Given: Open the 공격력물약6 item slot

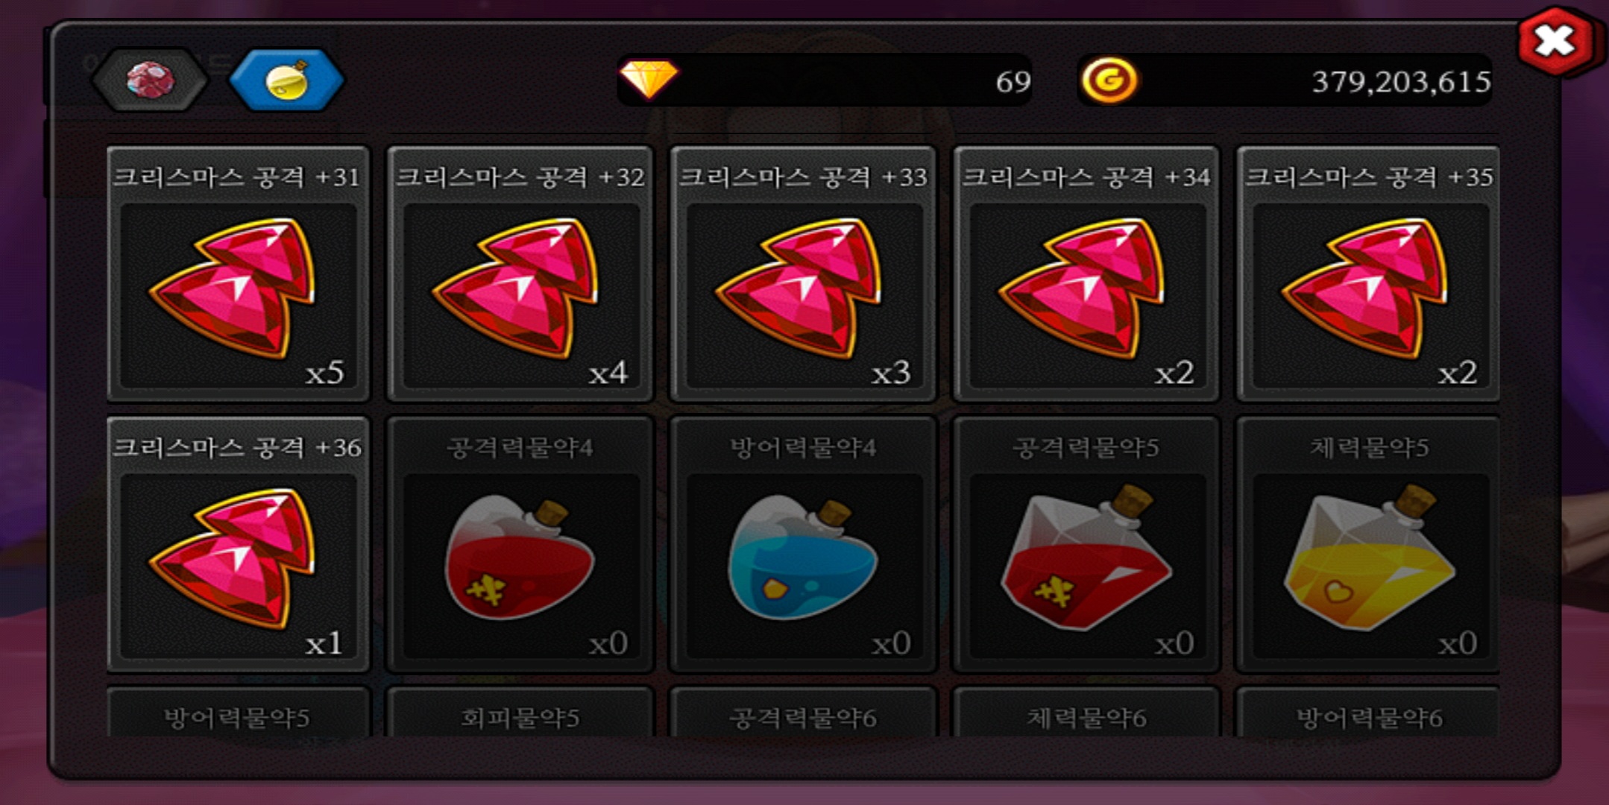Looking at the screenshot, I should tap(803, 713).
